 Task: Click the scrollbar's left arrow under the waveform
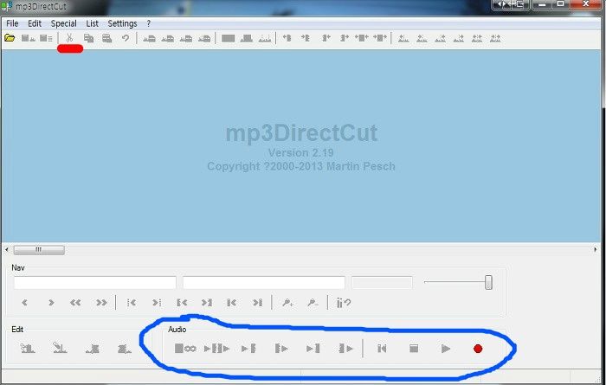click(x=7, y=250)
